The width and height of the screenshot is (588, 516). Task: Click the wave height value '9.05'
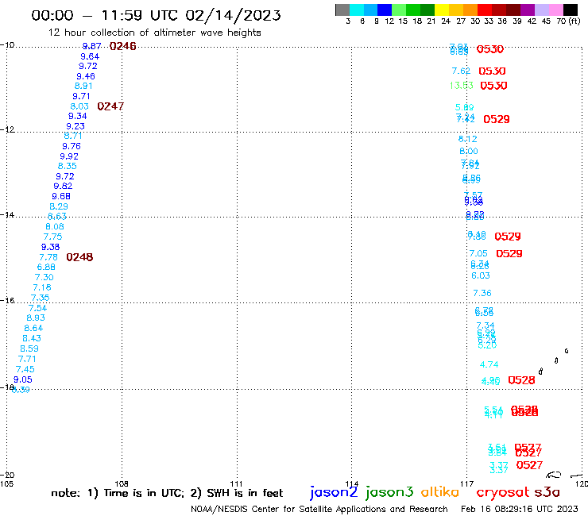pyautogui.click(x=22, y=379)
